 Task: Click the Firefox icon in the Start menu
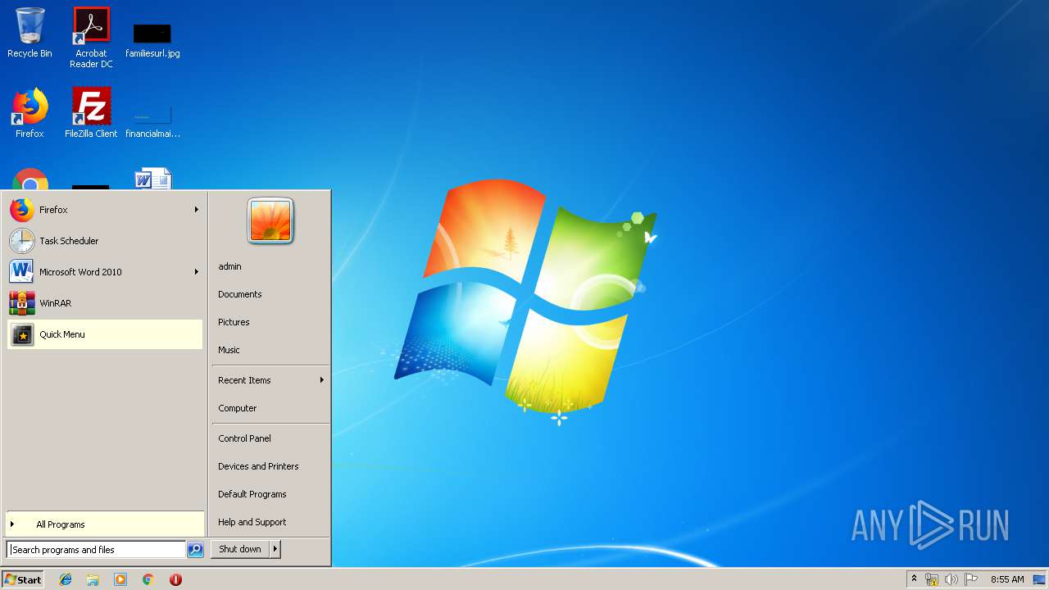pyautogui.click(x=22, y=210)
